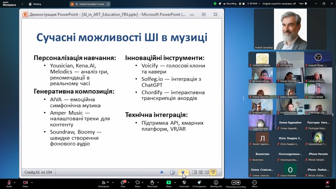Viewport: 336px width, 189px height.
Task: Select Елена Дядченко participant video tile
Action: tap(290, 91)
